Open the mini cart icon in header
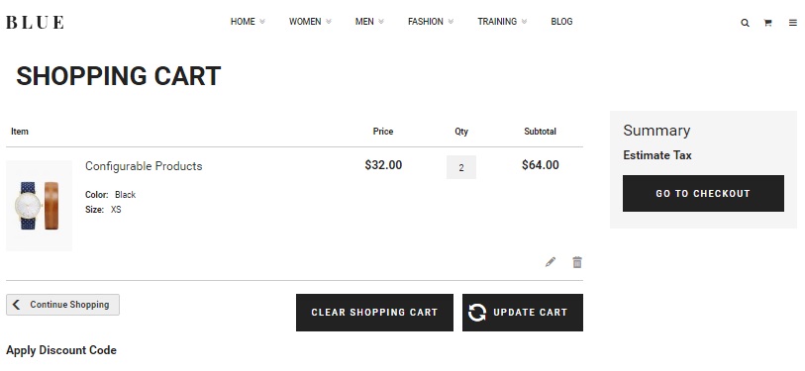The width and height of the screenshot is (805, 371). click(x=767, y=23)
